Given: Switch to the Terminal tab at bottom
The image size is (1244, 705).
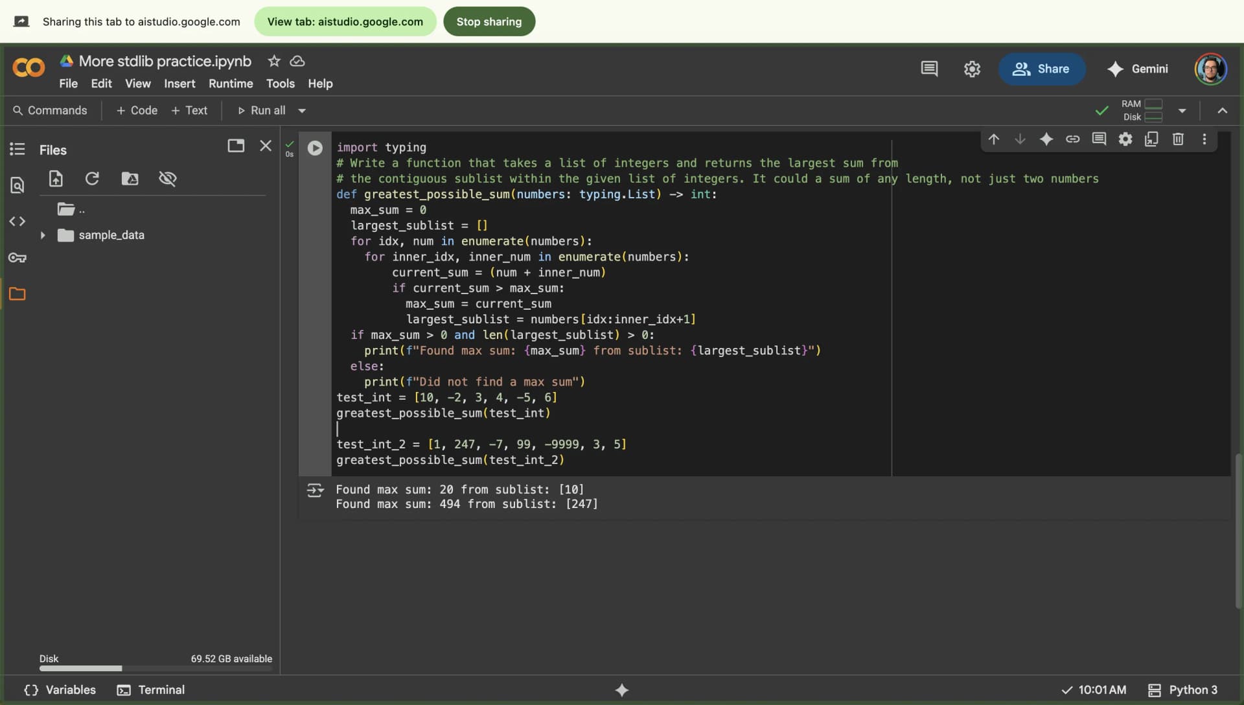Looking at the screenshot, I should coord(150,689).
